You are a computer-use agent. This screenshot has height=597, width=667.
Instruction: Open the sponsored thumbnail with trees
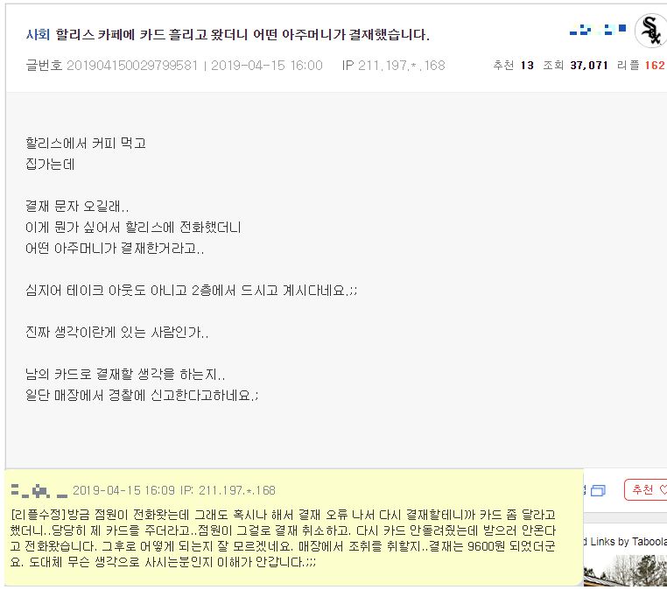click(x=625, y=570)
